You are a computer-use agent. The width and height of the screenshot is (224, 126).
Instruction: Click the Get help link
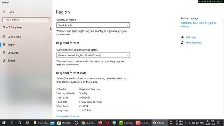pos(191,37)
